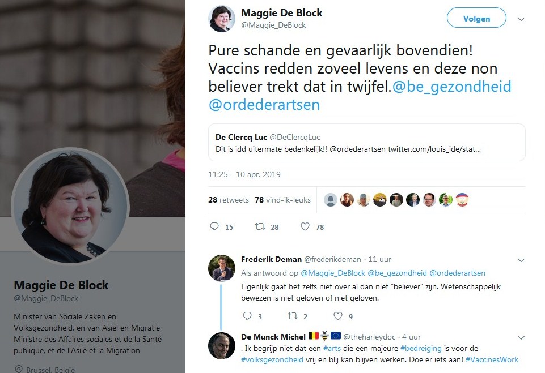The width and height of the screenshot is (545, 373).
Task: Retweet Frederik Deman's reply
Action: coord(292,316)
